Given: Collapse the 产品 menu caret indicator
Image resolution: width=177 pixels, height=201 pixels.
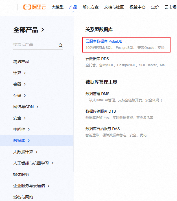Looking at the screenshot, I should click(73, 12).
